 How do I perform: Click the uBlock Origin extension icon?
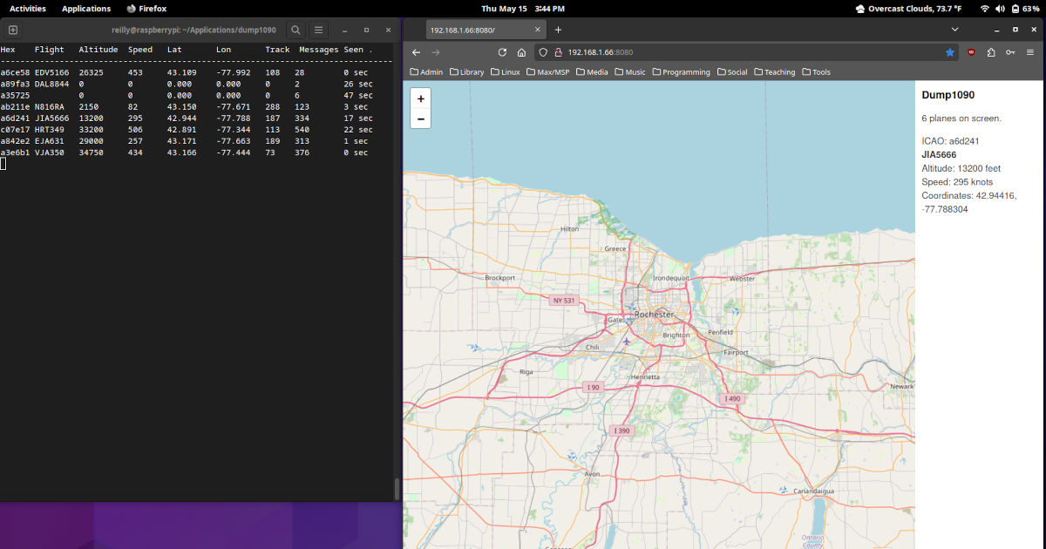(970, 52)
